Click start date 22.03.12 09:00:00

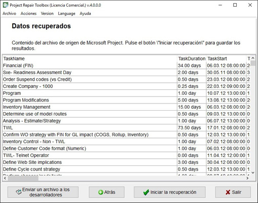tap(227, 86)
